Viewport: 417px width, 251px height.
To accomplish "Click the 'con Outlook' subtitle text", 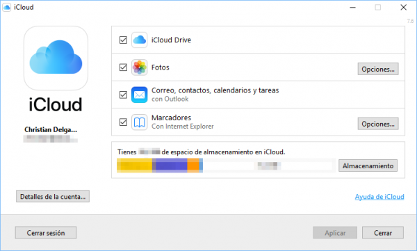I will tap(170, 99).
